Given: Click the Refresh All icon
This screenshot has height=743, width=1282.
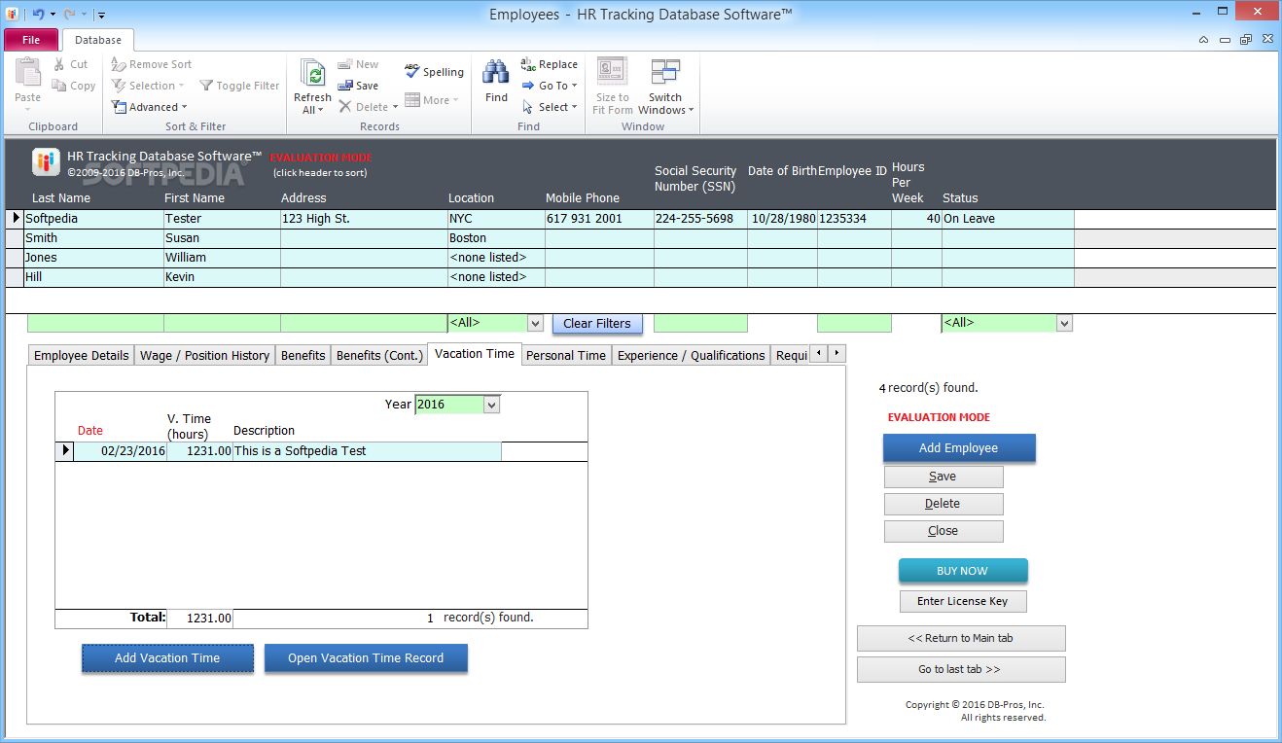Looking at the screenshot, I should point(312,74).
